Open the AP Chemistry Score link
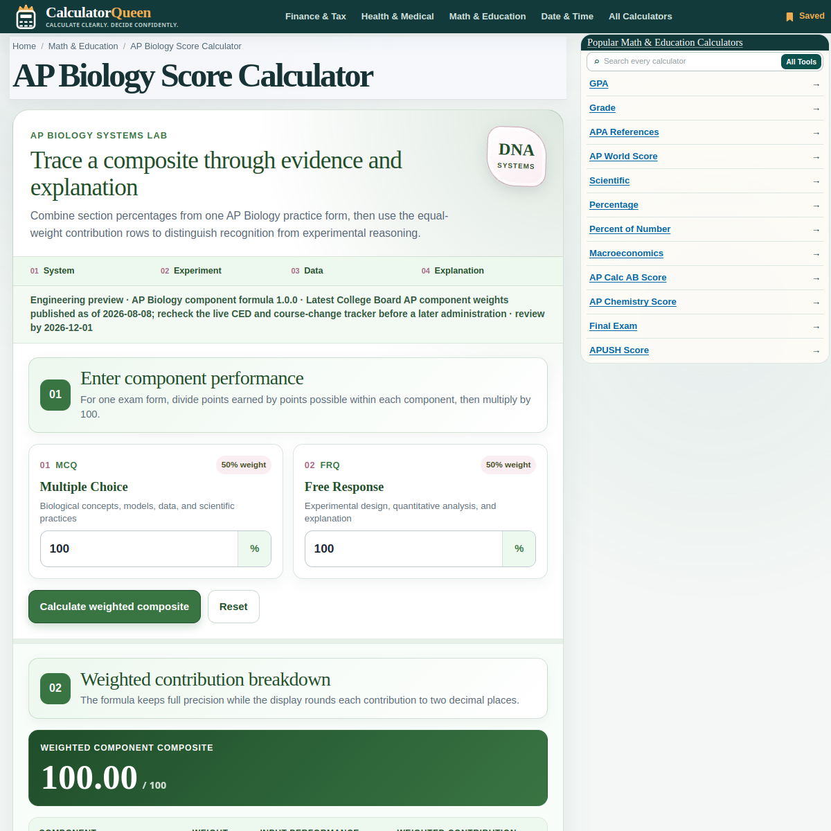 click(x=633, y=302)
